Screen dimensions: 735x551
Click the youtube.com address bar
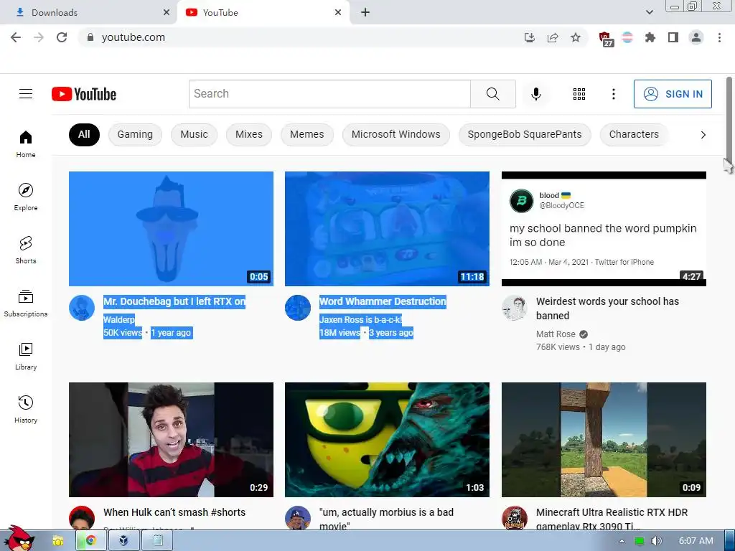(x=300, y=37)
